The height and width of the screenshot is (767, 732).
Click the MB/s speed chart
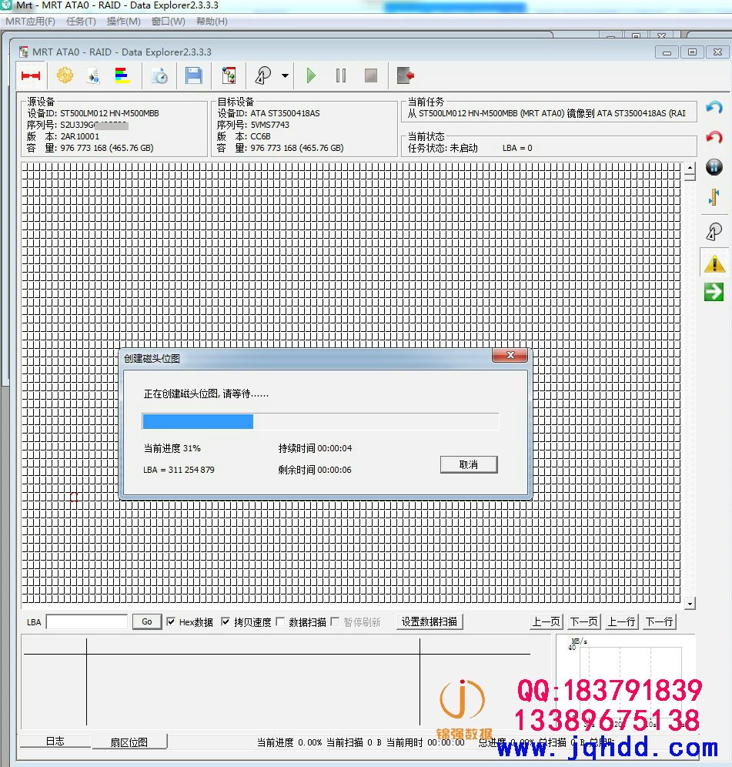(626, 682)
